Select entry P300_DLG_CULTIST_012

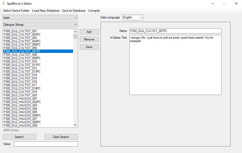pos(38,68)
